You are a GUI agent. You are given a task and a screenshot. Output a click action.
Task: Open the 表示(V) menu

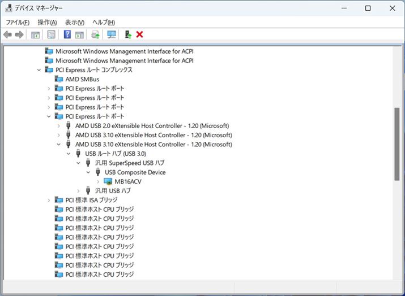click(74, 22)
